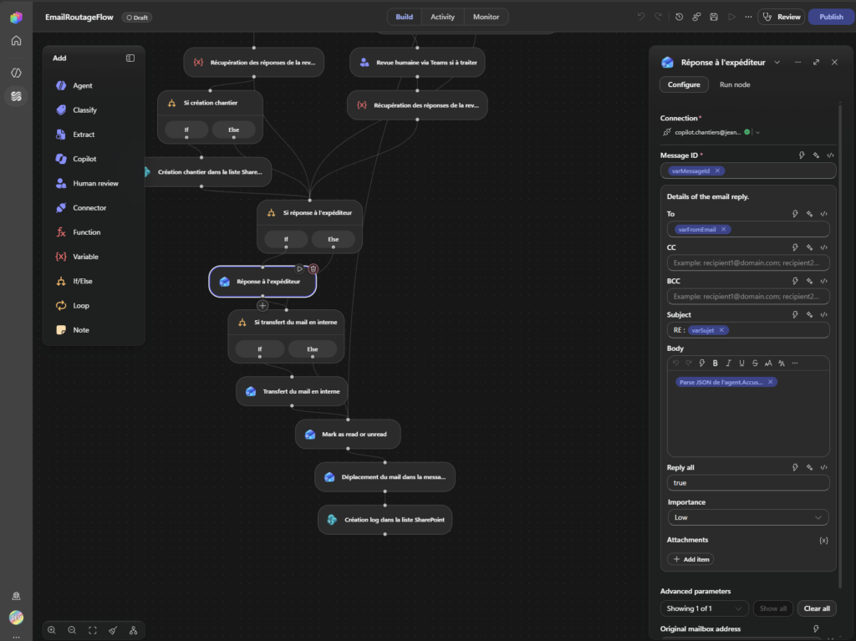The width and height of the screenshot is (856, 641).
Task: Select the Mark as read or unread node
Action: 348,435
